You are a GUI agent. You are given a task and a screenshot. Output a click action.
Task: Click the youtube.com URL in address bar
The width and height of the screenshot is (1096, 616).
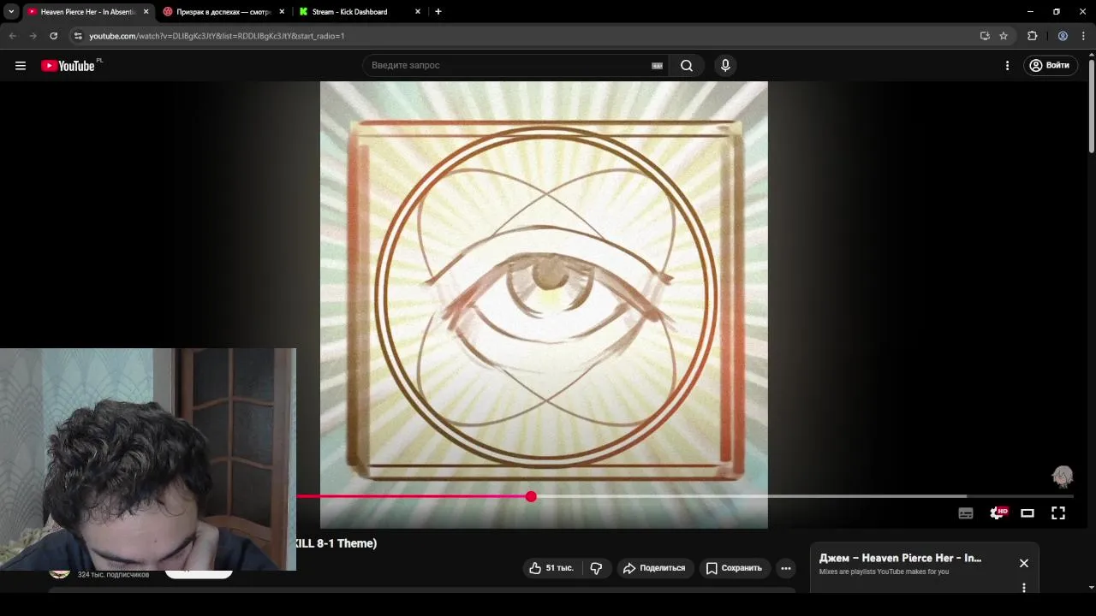coord(217,36)
